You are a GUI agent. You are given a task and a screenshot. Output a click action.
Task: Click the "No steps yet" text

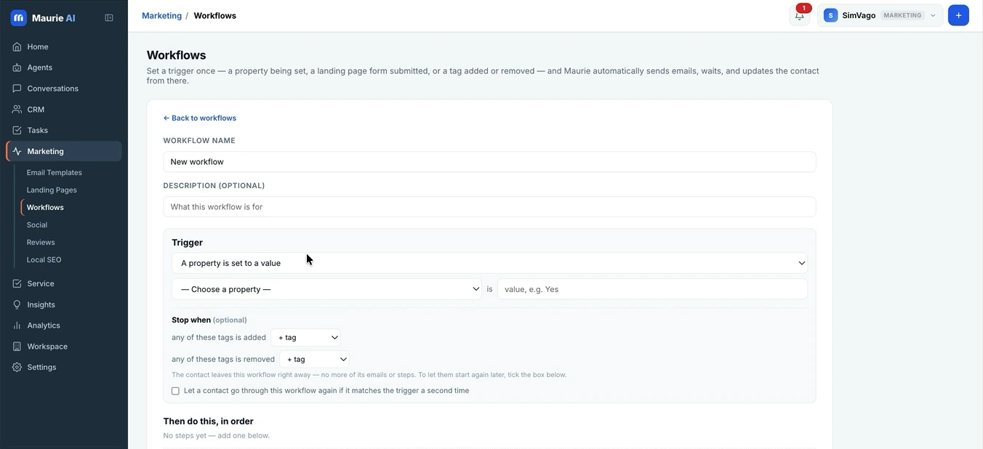click(x=217, y=436)
